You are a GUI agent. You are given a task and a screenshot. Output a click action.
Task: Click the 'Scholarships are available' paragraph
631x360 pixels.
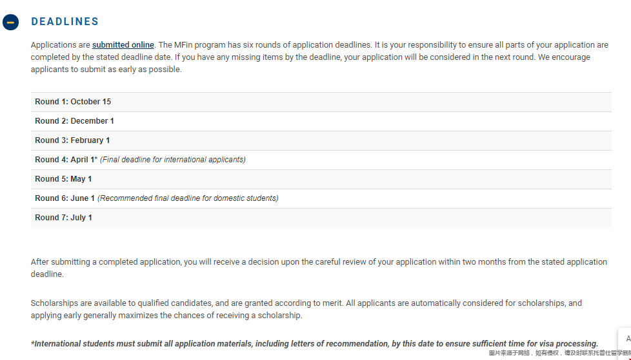click(306, 309)
